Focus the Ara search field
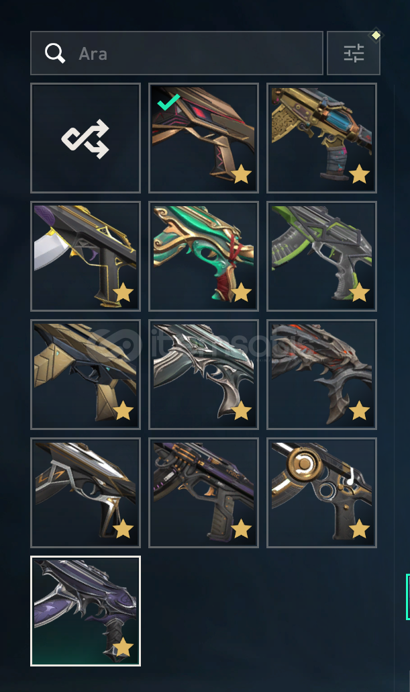Image resolution: width=410 pixels, height=692 pixels. pos(176,53)
